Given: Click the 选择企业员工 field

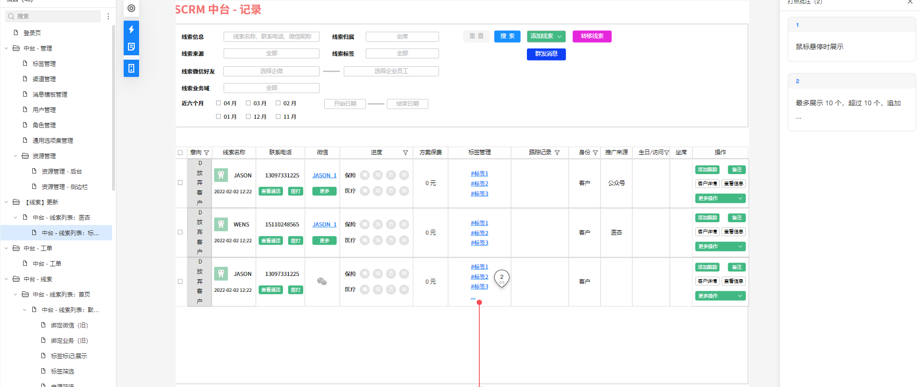Looking at the screenshot, I should coord(391,71).
